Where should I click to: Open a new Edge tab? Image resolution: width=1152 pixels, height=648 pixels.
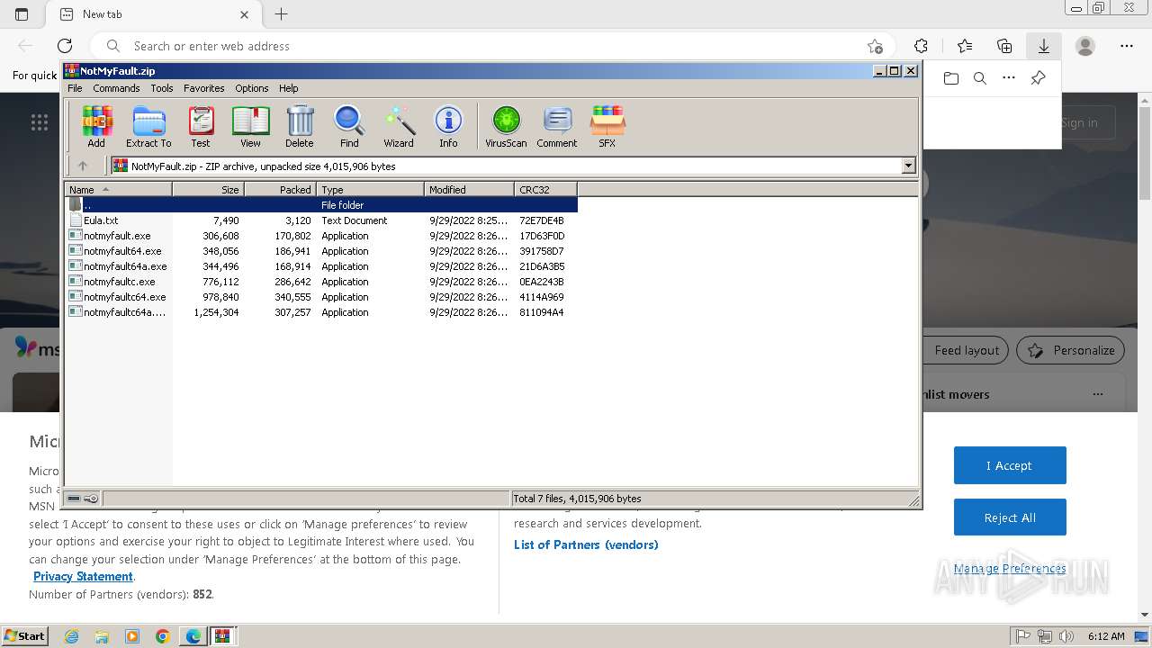tap(282, 14)
